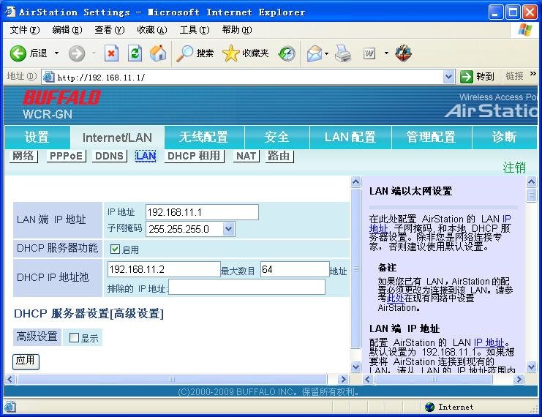This screenshot has width=542, height=417.
Task: Click the Back (后退) toolbar button
Action: tap(28, 53)
